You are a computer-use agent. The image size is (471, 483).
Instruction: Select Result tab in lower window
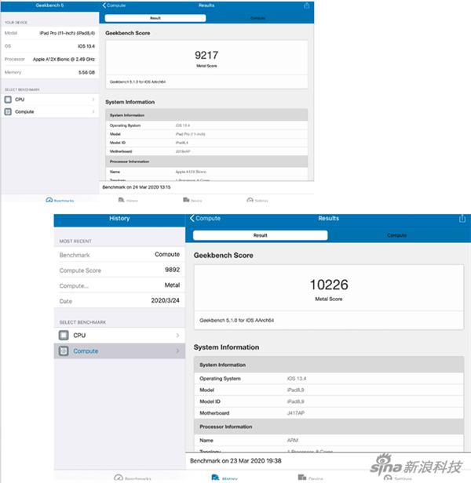point(260,235)
